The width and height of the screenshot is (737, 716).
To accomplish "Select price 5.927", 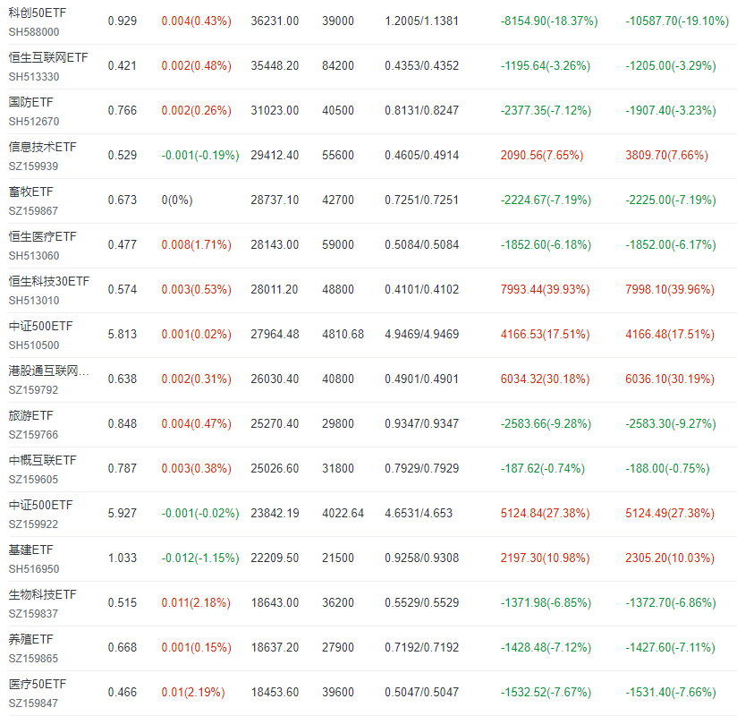I will (123, 513).
